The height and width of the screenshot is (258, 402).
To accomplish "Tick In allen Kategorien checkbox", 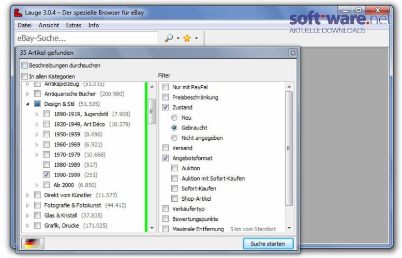I will click(25, 76).
